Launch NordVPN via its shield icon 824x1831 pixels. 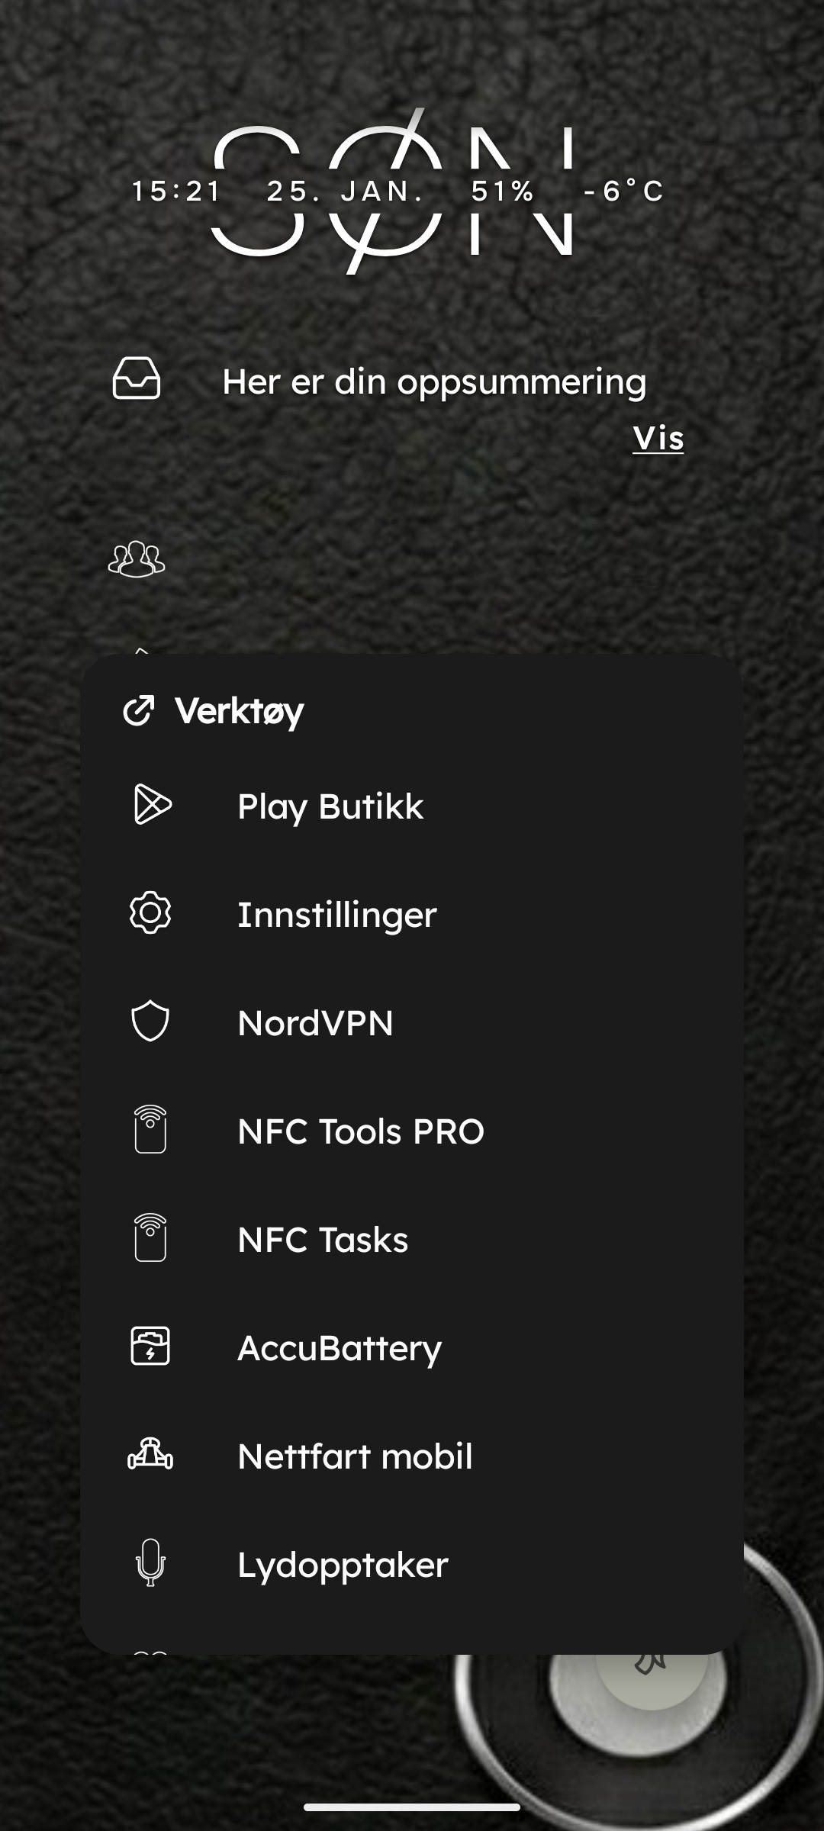pyautogui.click(x=150, y=1021)
